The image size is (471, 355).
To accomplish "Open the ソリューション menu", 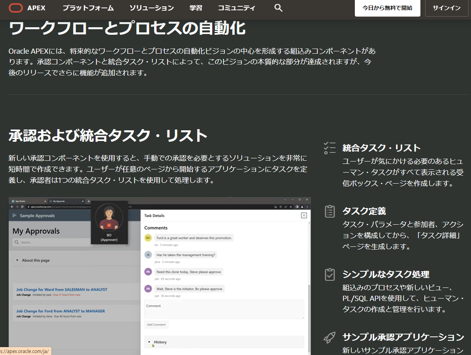I will pos(152,8).
